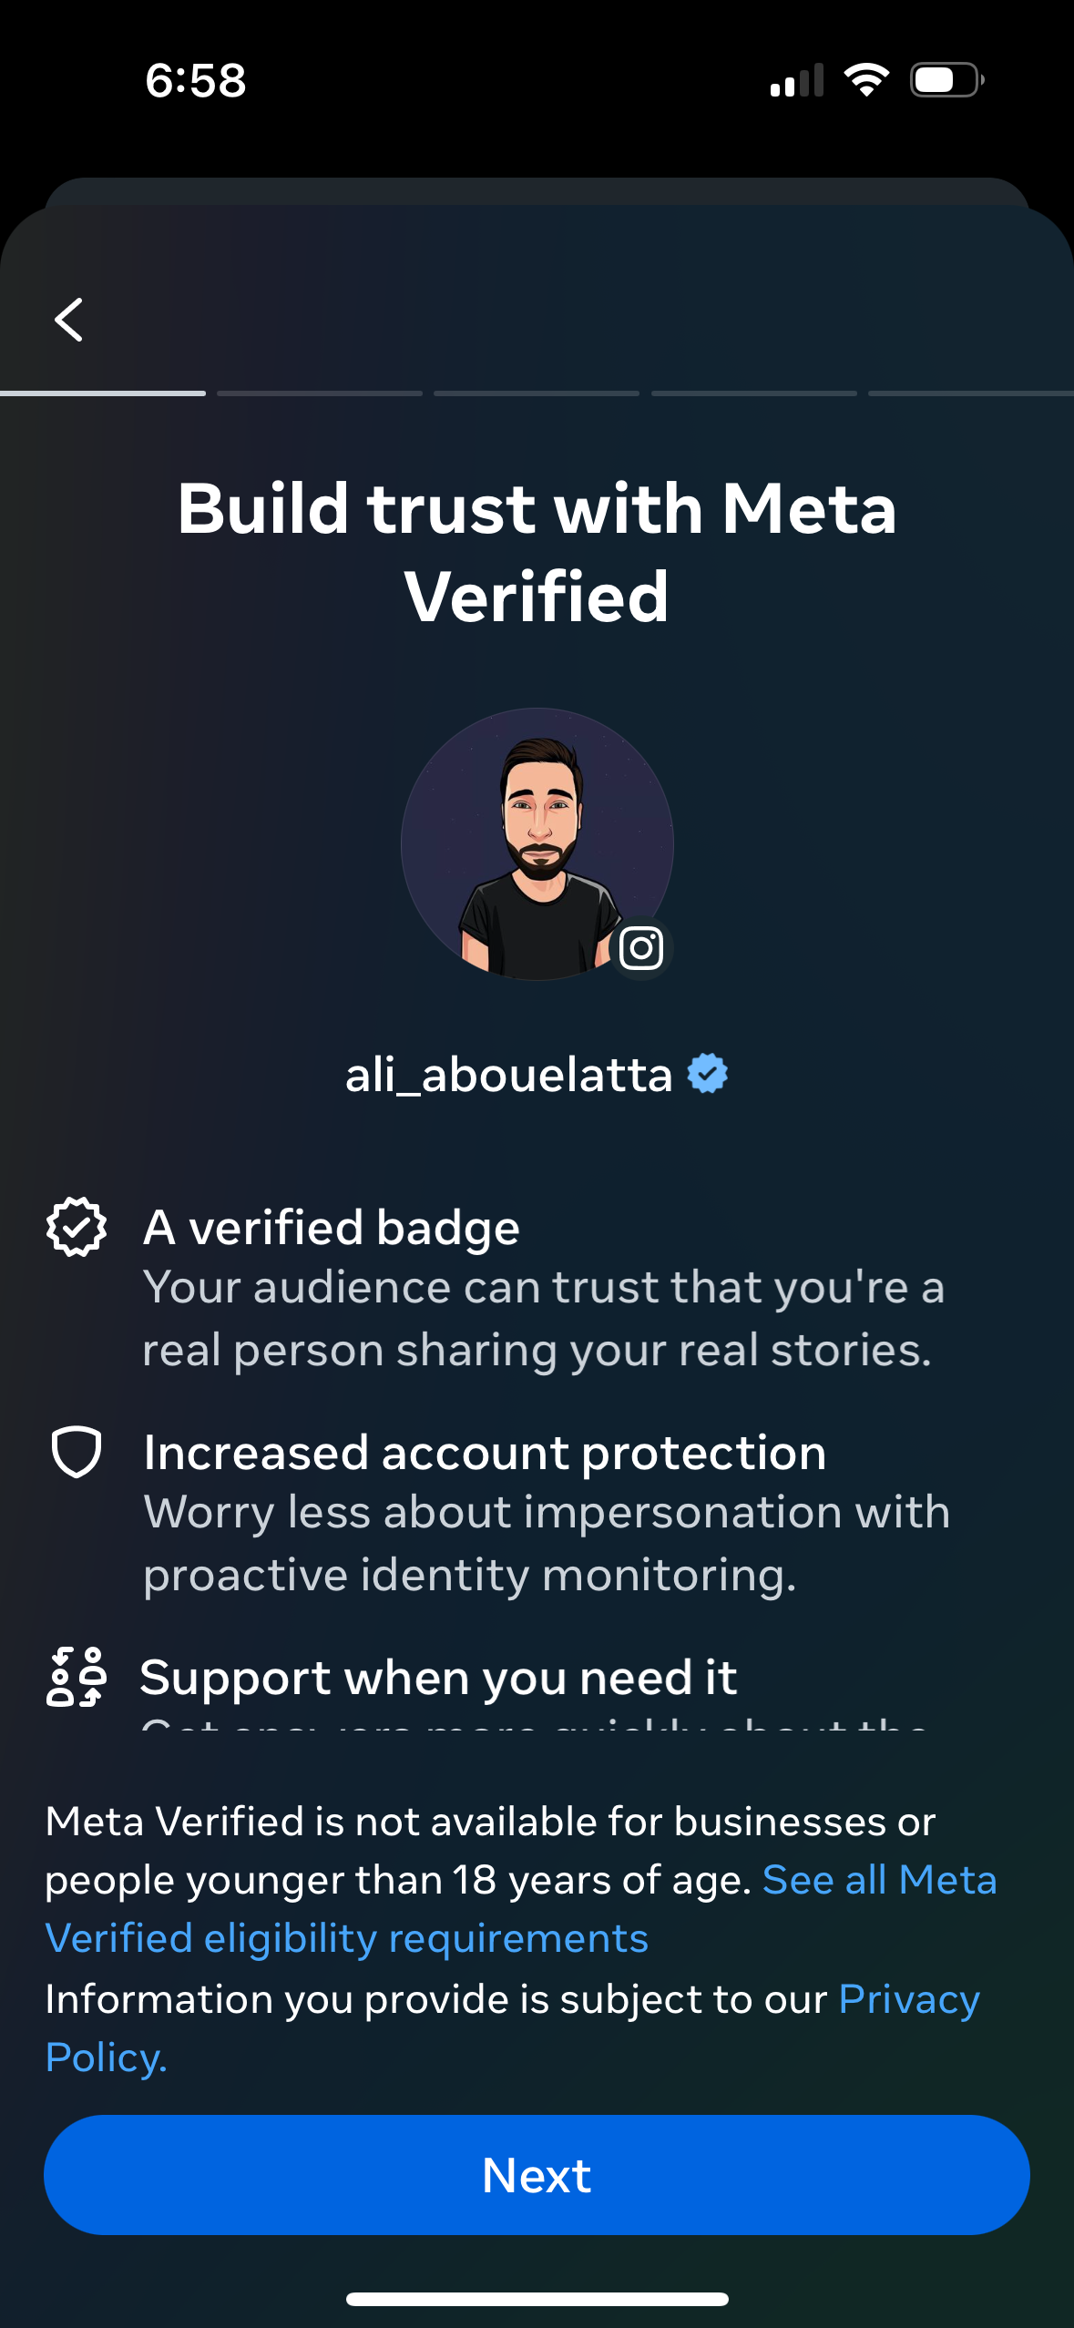Tap the verified badge outline icon

pyautogui.click(x=77, y=1227)
